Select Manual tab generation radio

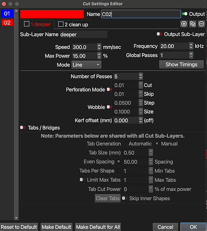tap(157, 144)
